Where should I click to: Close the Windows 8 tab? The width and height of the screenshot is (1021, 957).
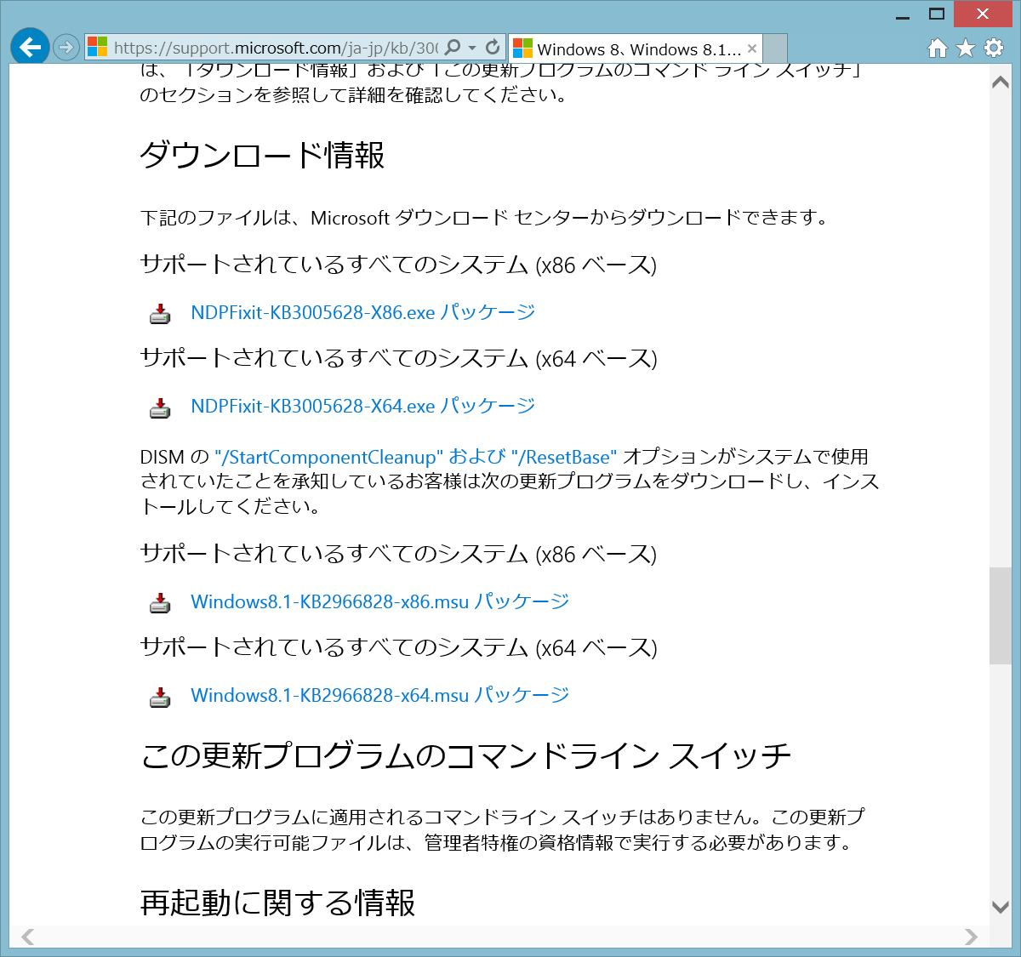(x=752, y=48)
